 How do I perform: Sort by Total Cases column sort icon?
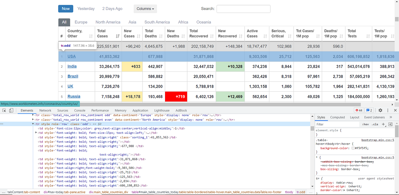click(118, 36)
